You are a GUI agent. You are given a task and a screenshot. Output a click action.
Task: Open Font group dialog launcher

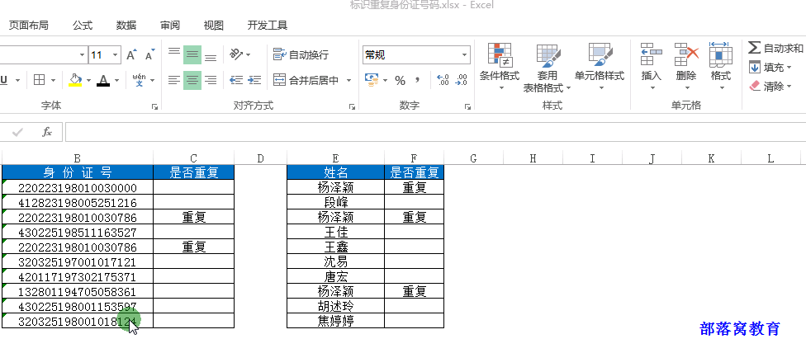154,106
